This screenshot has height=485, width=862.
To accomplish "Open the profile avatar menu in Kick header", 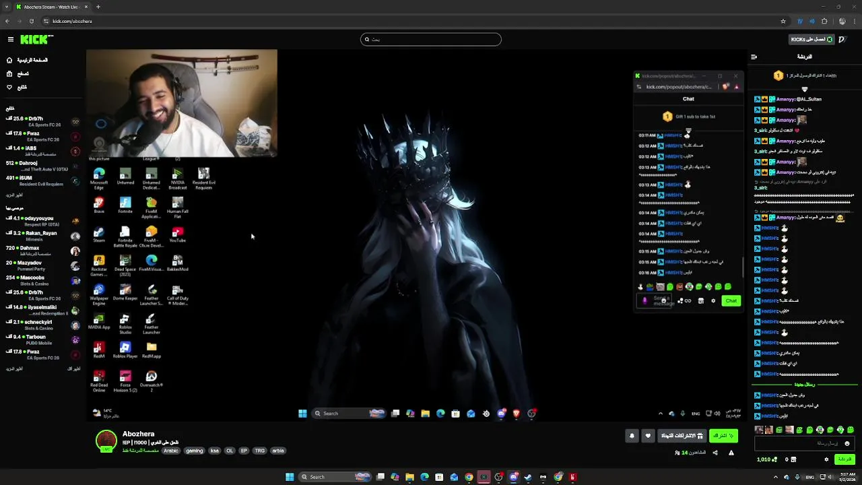I will tap(842, 39).
